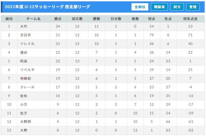The image size is (206, 136).
Task: Click the 試合数 column header
Action: [x=77, y=19]
